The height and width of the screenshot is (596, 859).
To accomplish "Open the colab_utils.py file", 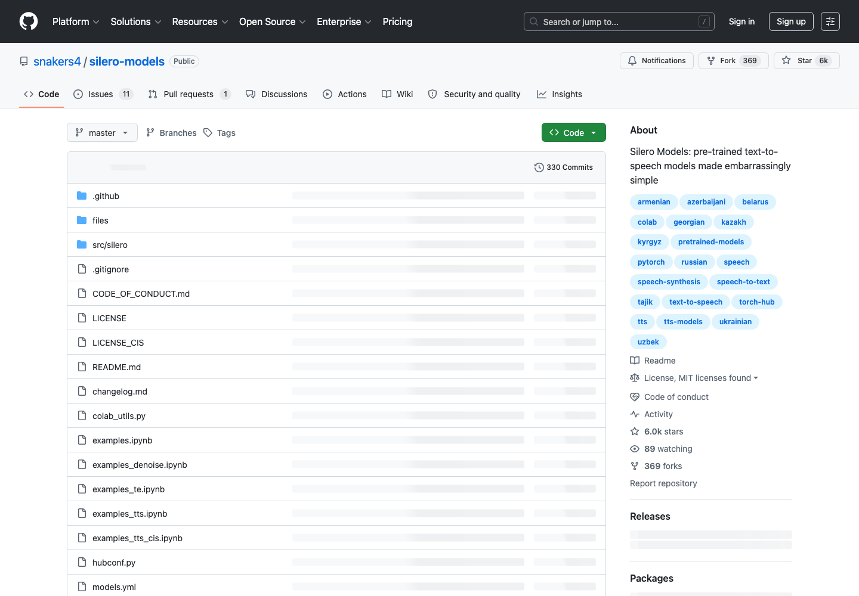I will point(119,416).
